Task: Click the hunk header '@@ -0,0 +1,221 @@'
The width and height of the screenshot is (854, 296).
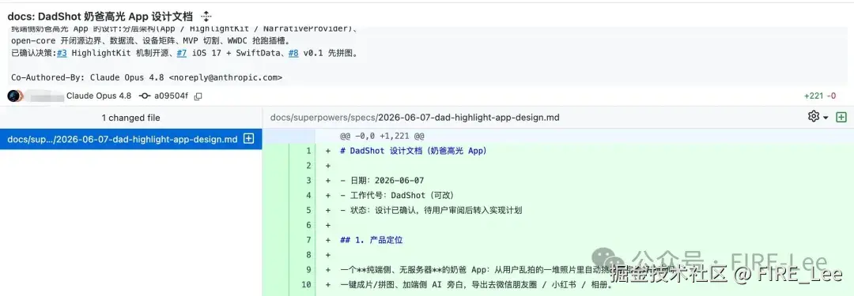Action: (382, 136)
